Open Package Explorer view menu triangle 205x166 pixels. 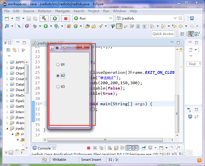(9, 56)
